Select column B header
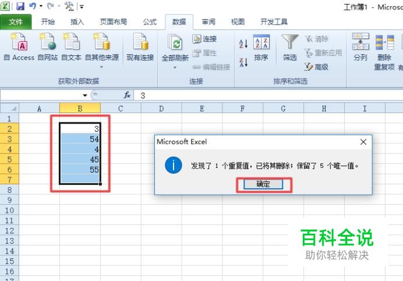 (x=80, y=108)
